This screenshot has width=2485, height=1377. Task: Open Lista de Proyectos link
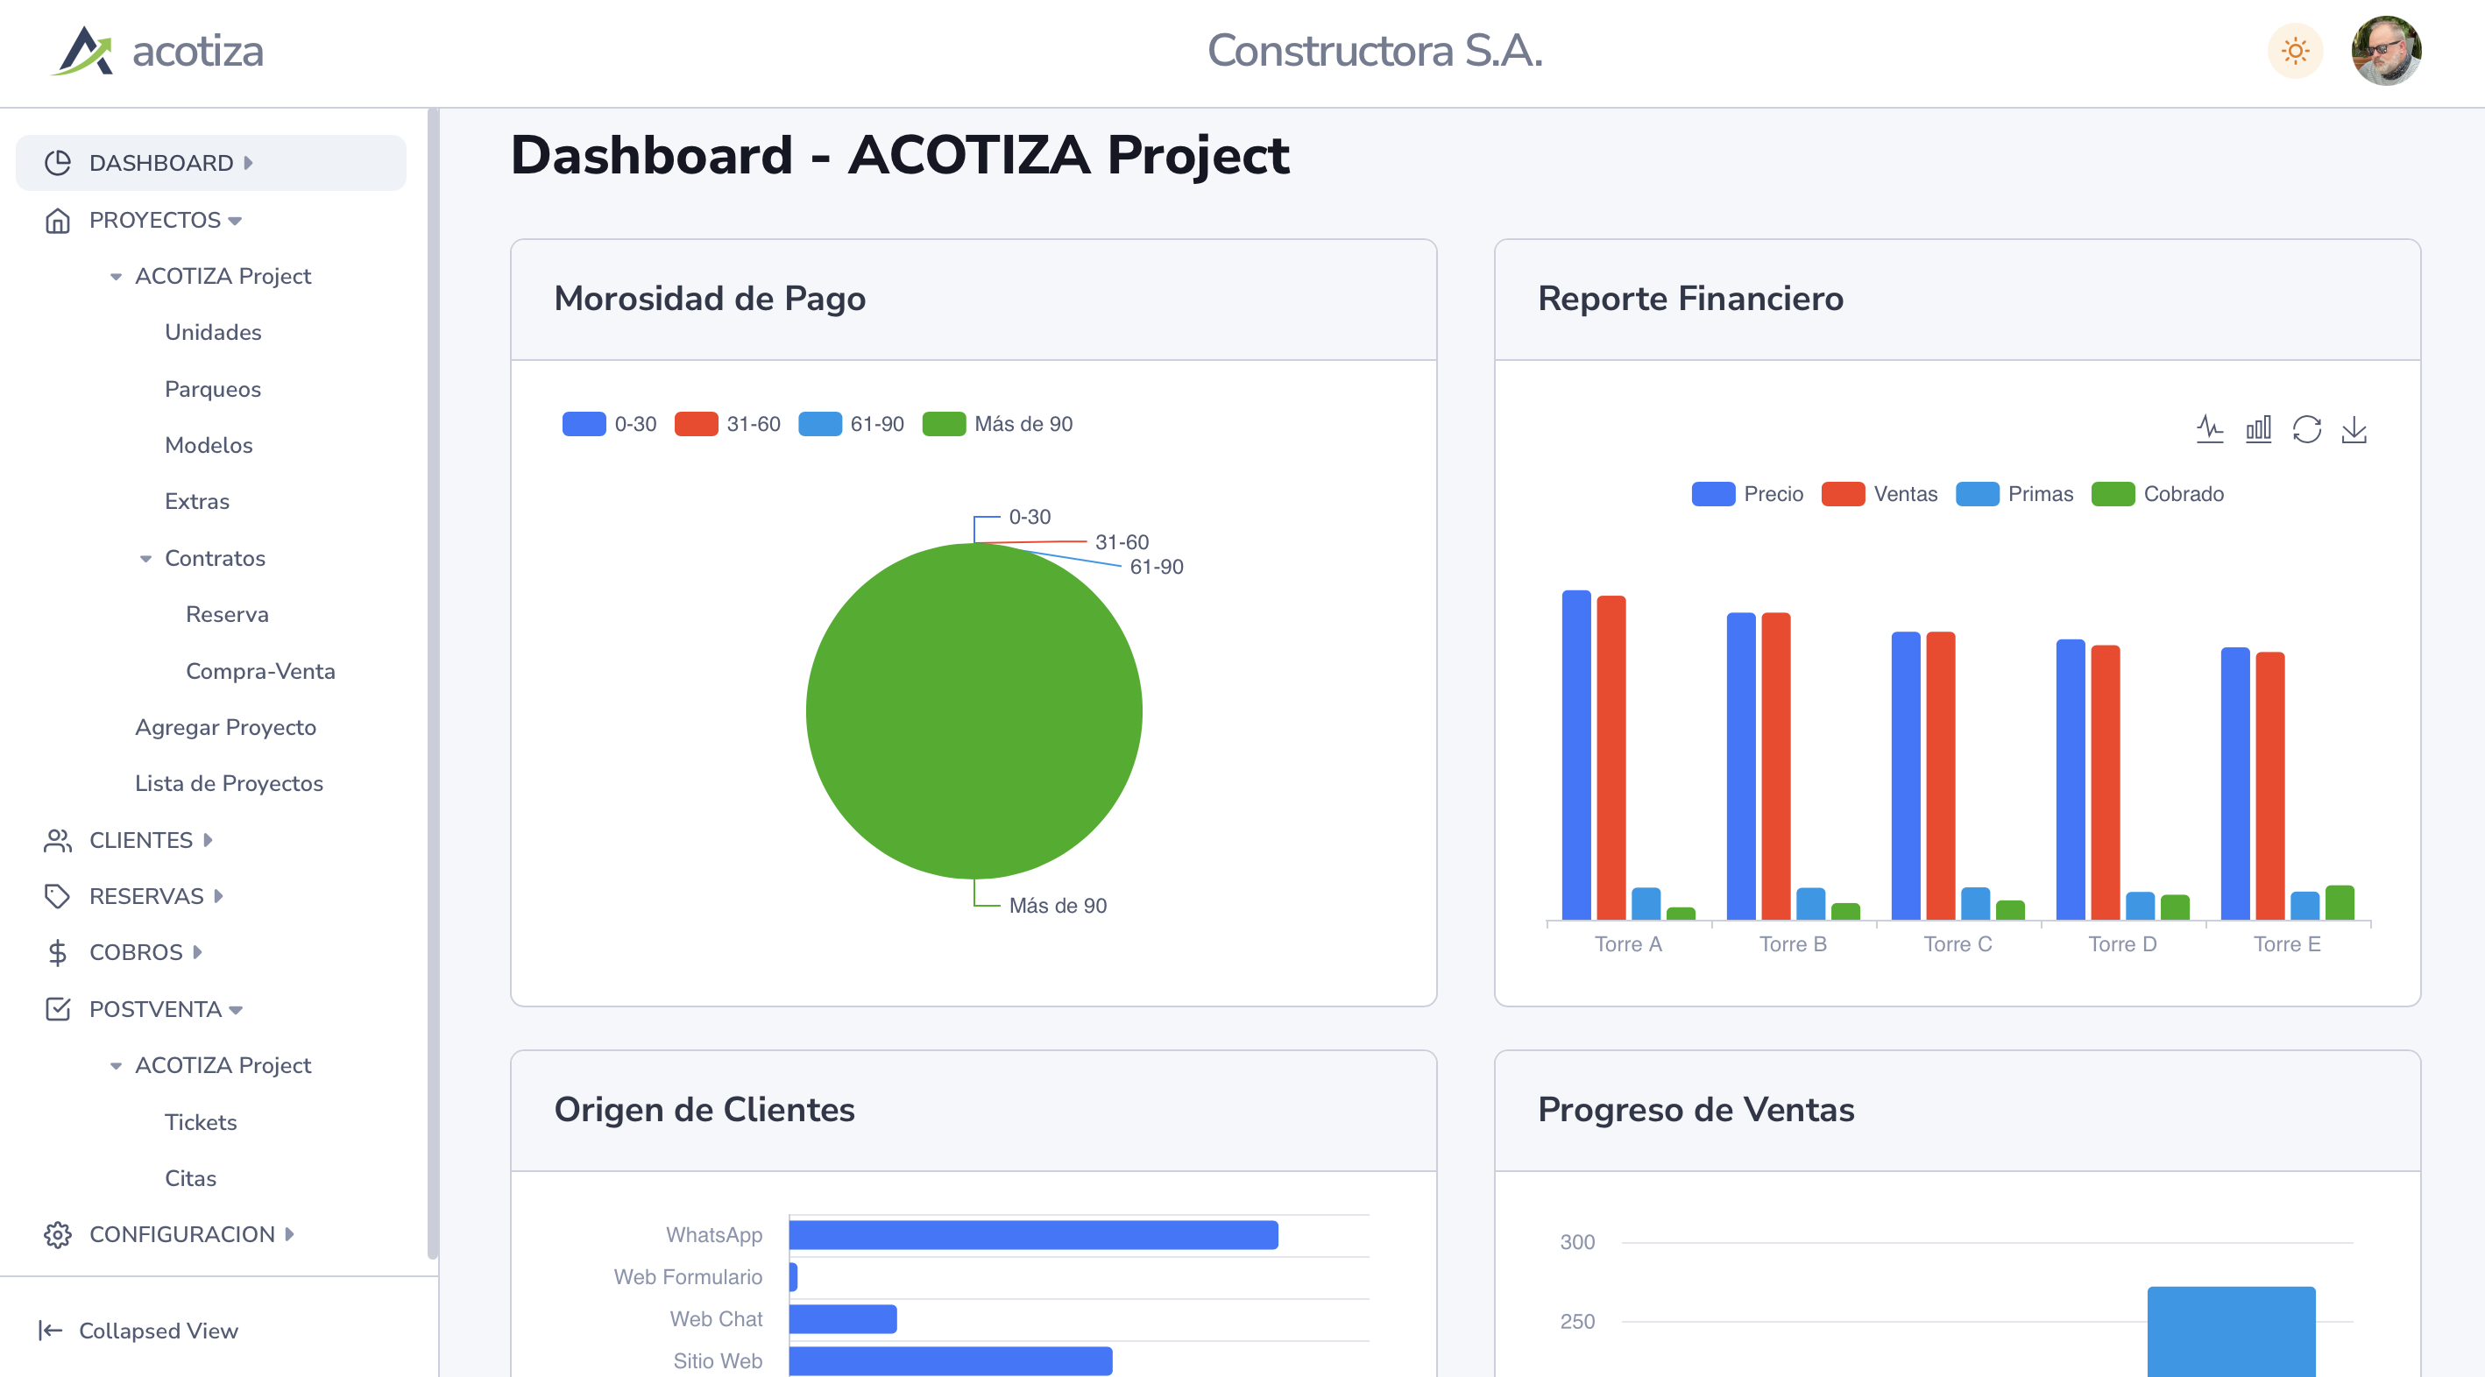[x=229, y=783]
